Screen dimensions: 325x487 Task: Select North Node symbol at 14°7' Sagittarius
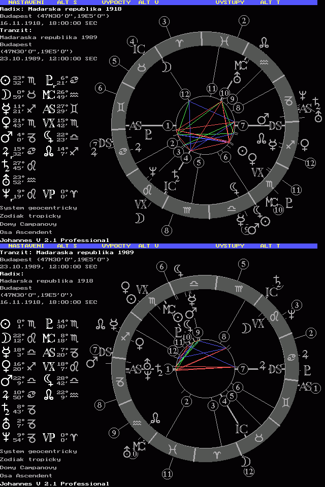coord(49,151)
